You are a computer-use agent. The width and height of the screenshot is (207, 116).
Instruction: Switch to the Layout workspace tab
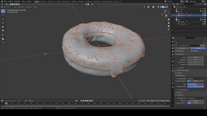coord(37,2)
